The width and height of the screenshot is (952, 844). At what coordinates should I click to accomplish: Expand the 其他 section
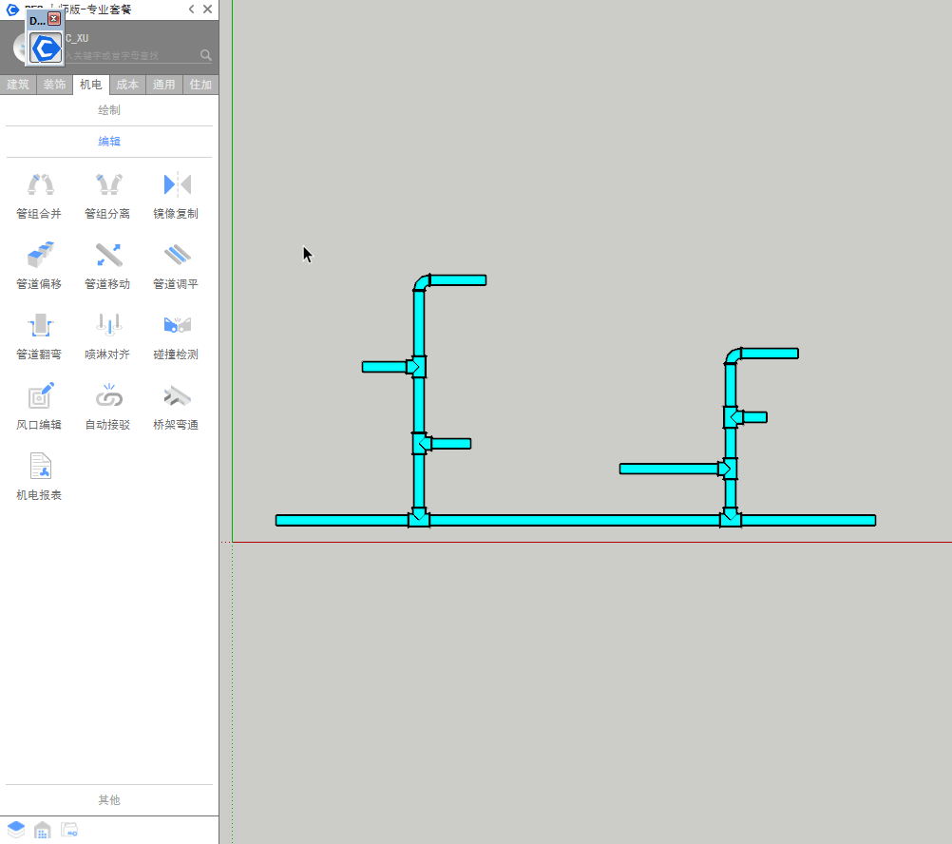pyautogui.click(x=109, y=800)
